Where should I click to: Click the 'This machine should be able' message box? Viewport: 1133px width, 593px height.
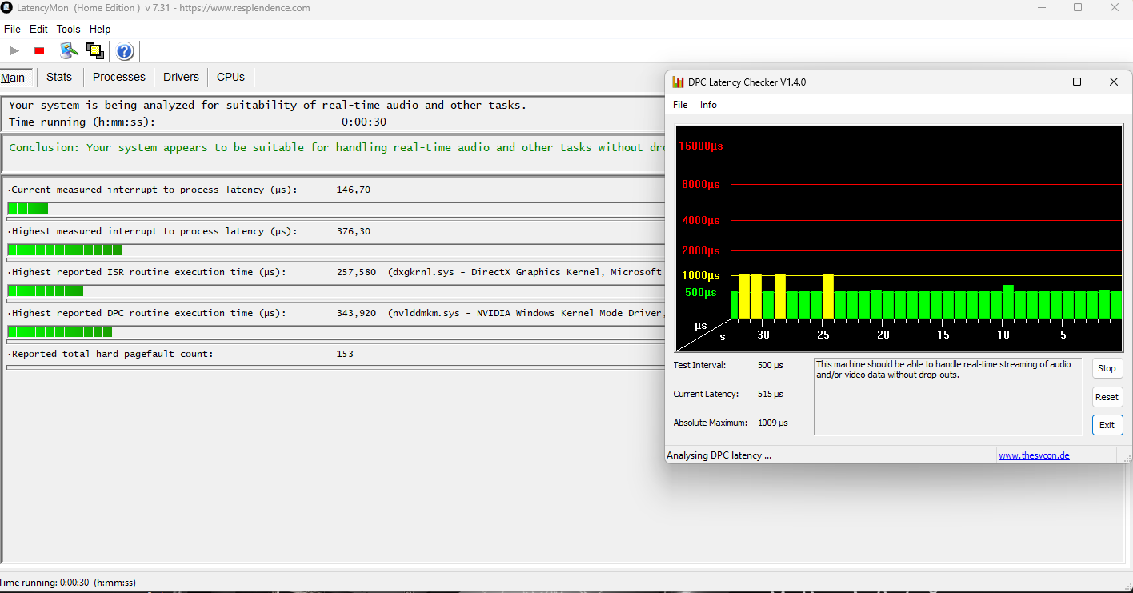[947, 397]
